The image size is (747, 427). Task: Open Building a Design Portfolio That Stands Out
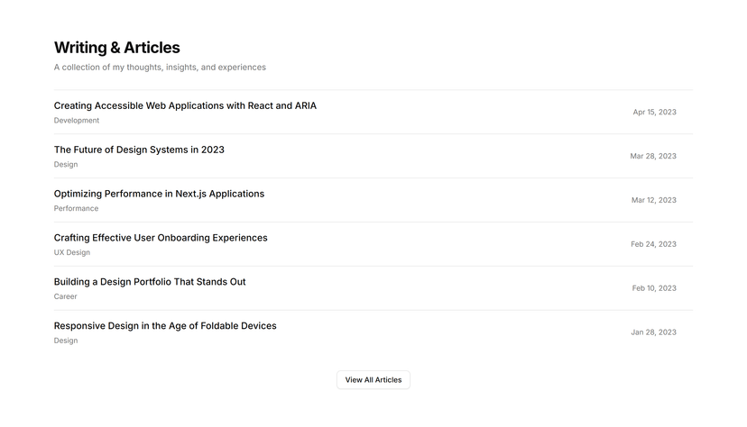150,281
